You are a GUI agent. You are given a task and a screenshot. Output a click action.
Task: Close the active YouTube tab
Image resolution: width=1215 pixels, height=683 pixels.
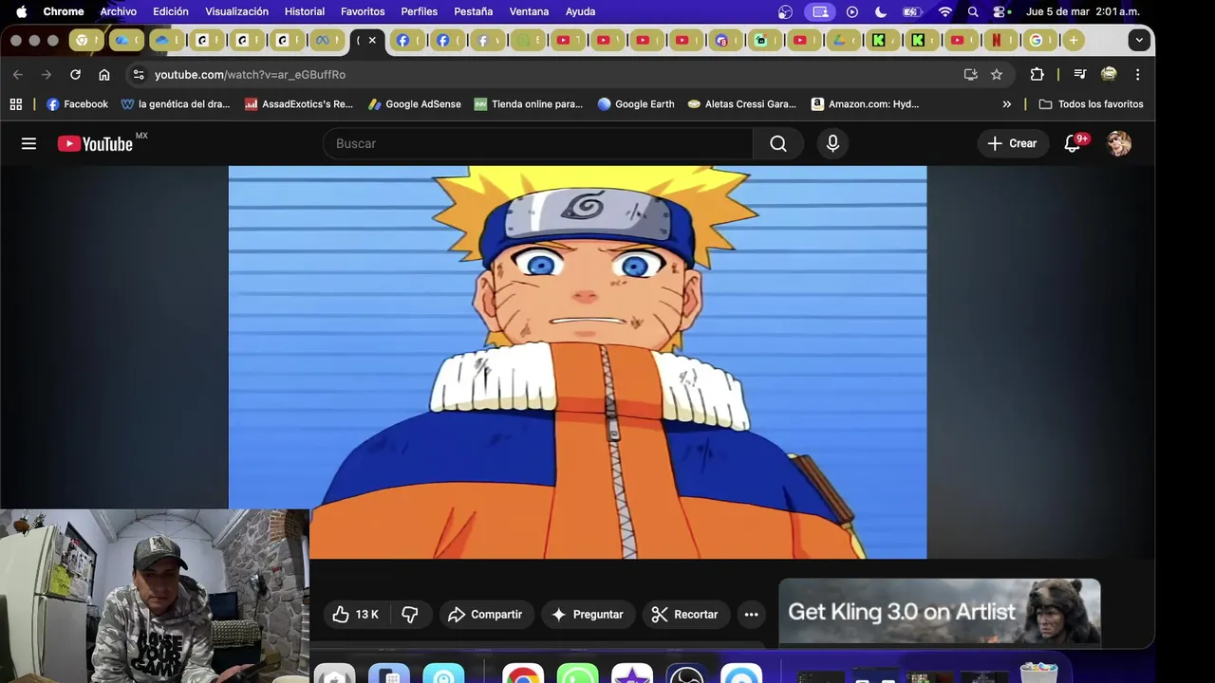coord(372,40)
